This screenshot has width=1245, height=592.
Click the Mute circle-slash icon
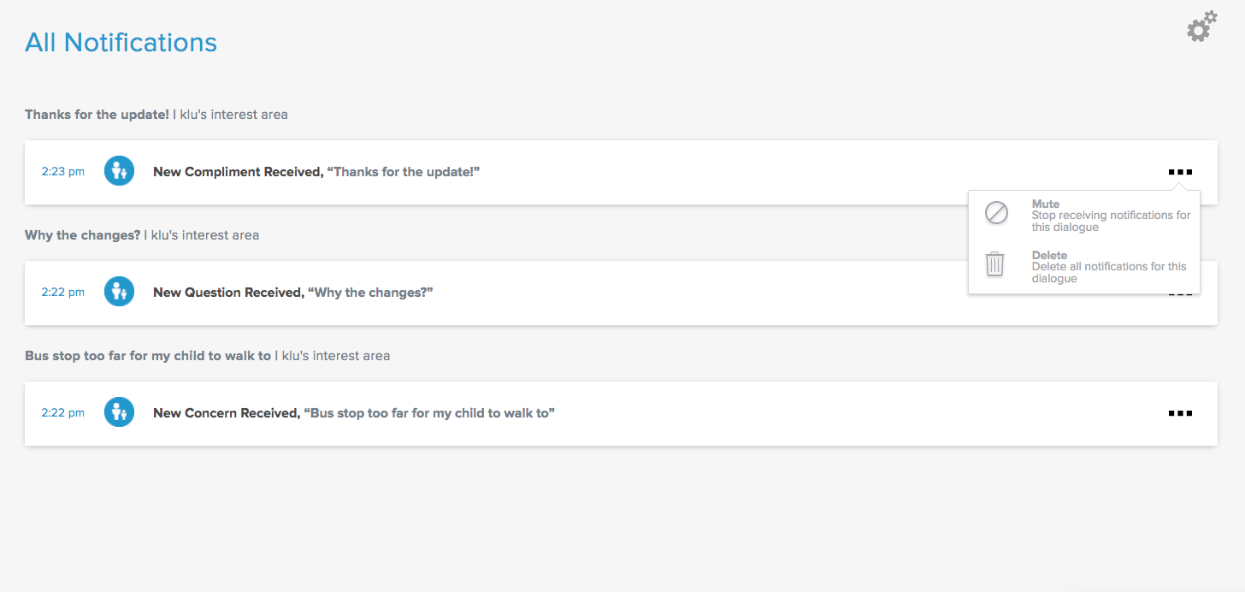point(996,213)
